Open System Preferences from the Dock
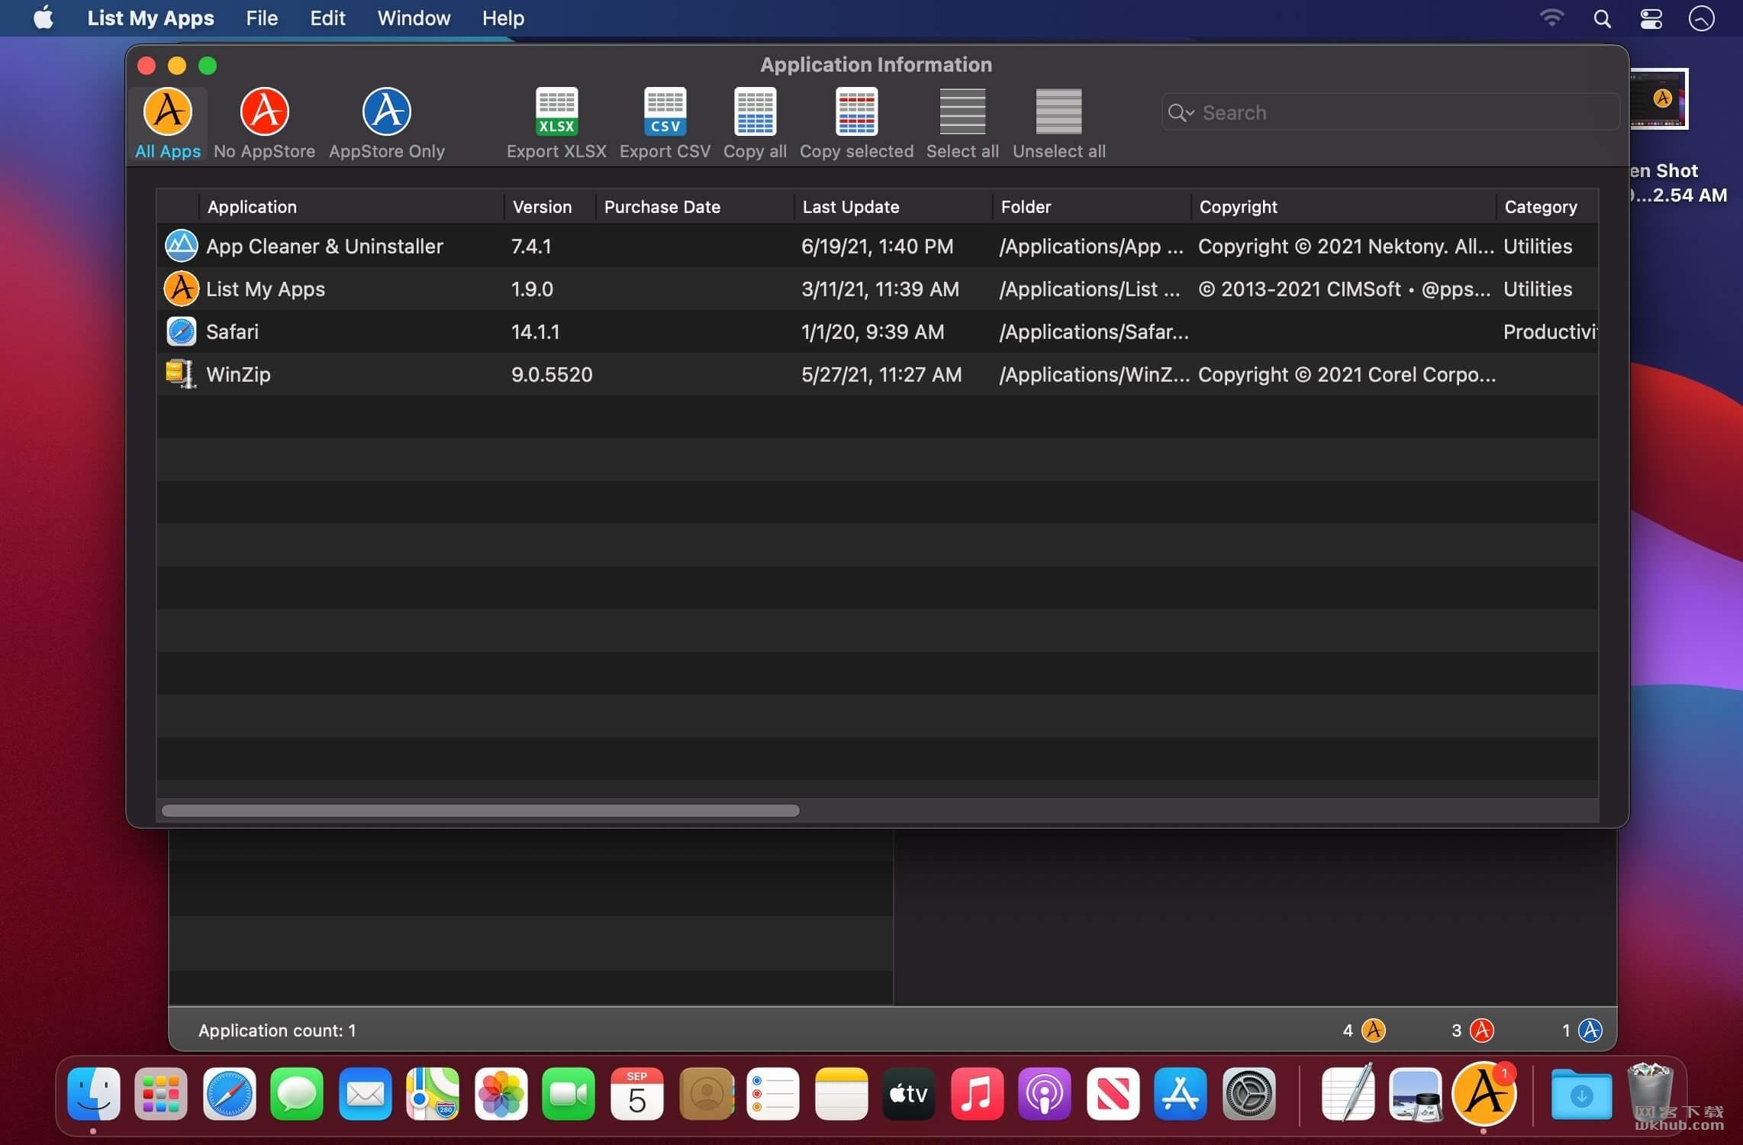Viewport: 1743px width, 1145px height. click(1248, 1095)
